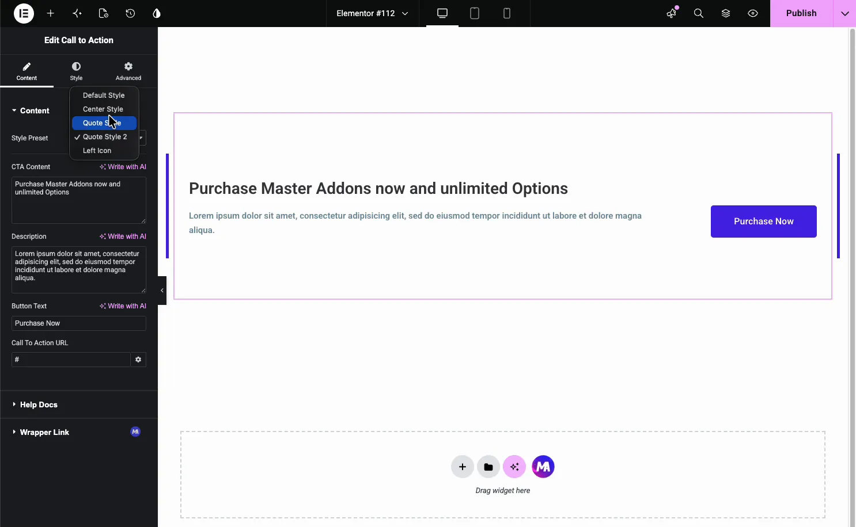Open the Structure layers icon
This screenshot has height=527, width=856.
pyautogui.click(x=726, y=13)
